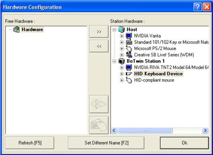Confirm with the Ok button
The width and height of the screenshot is (213, 155).
point(184,143)
